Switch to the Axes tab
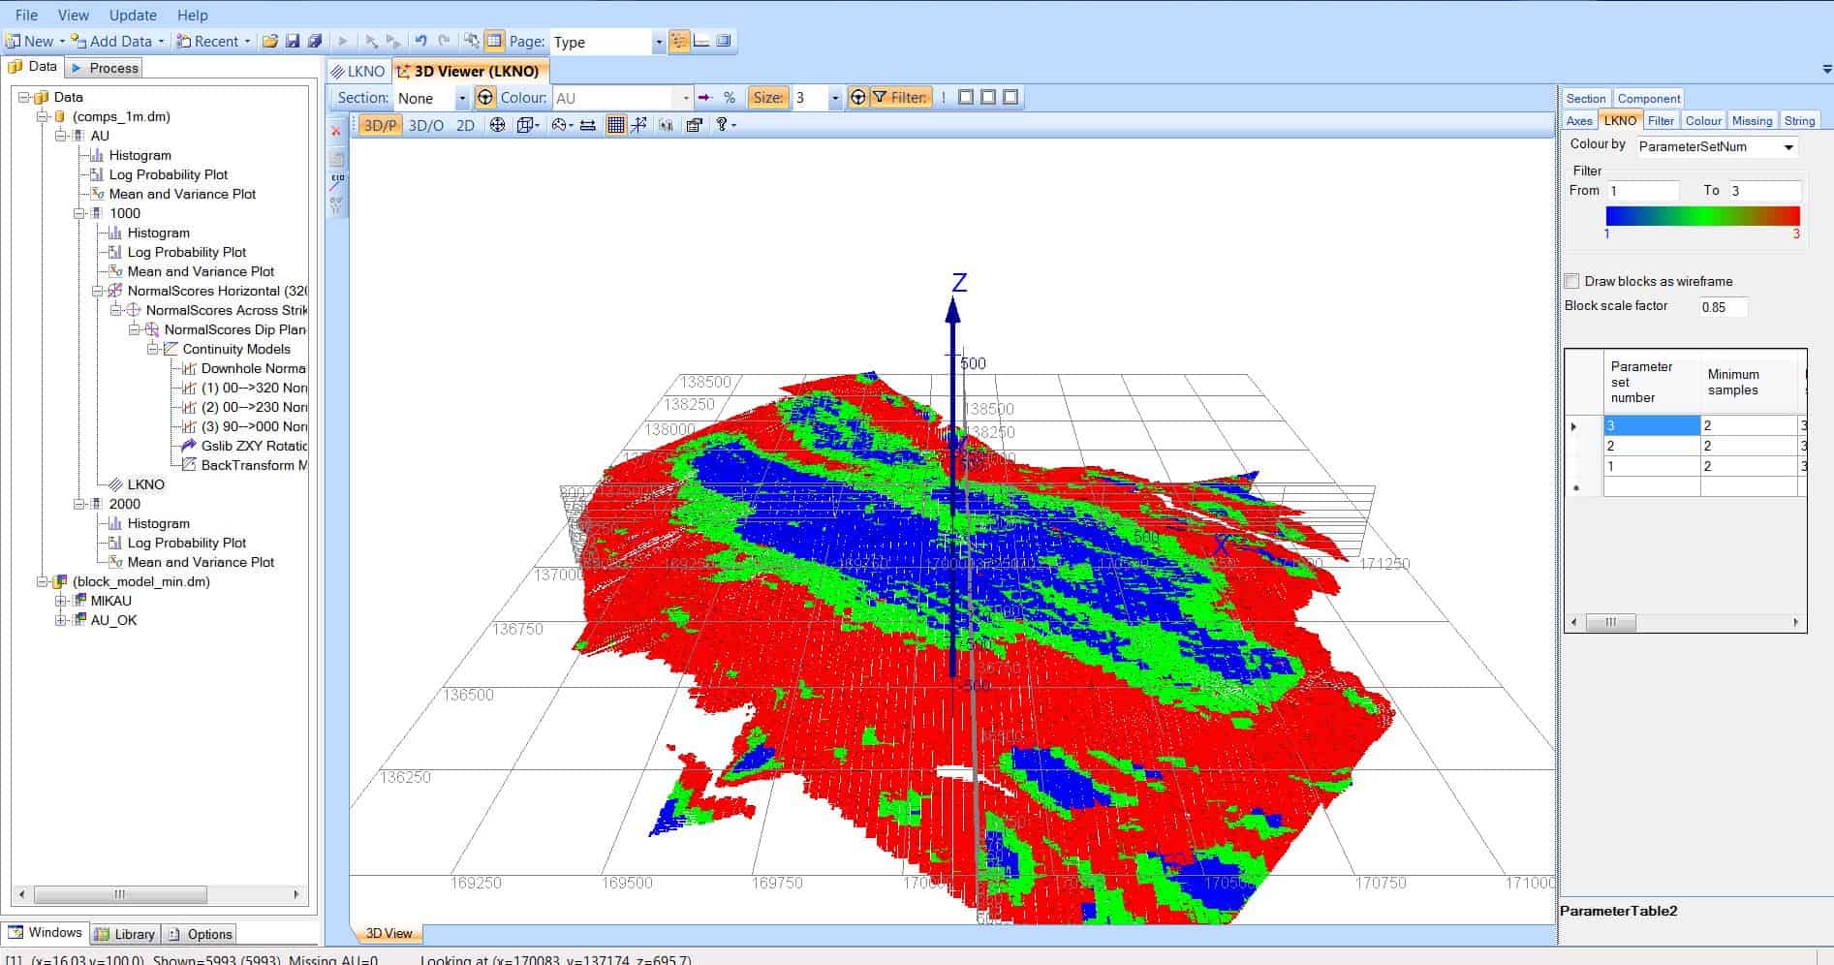 (1579, 120)
